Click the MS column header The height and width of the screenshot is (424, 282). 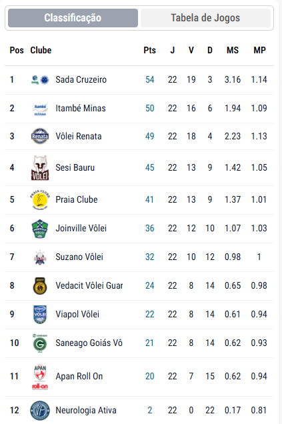(233, 50)
